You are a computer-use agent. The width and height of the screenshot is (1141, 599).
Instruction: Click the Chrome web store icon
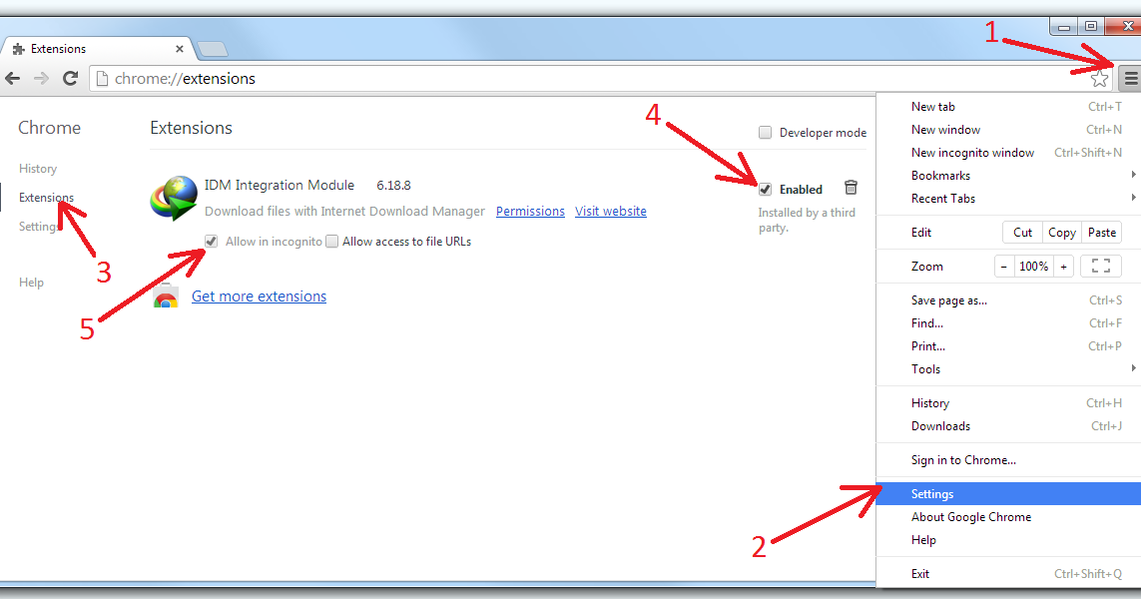pos(165,297)
